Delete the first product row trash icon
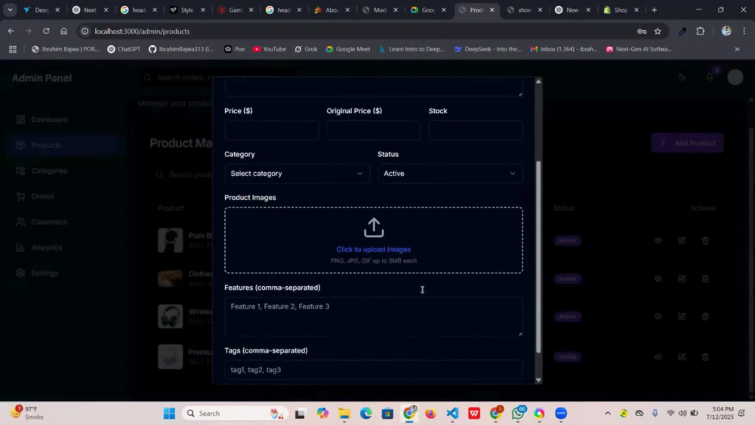Viewport: 755px width, 425px height. tap(705, 240)
